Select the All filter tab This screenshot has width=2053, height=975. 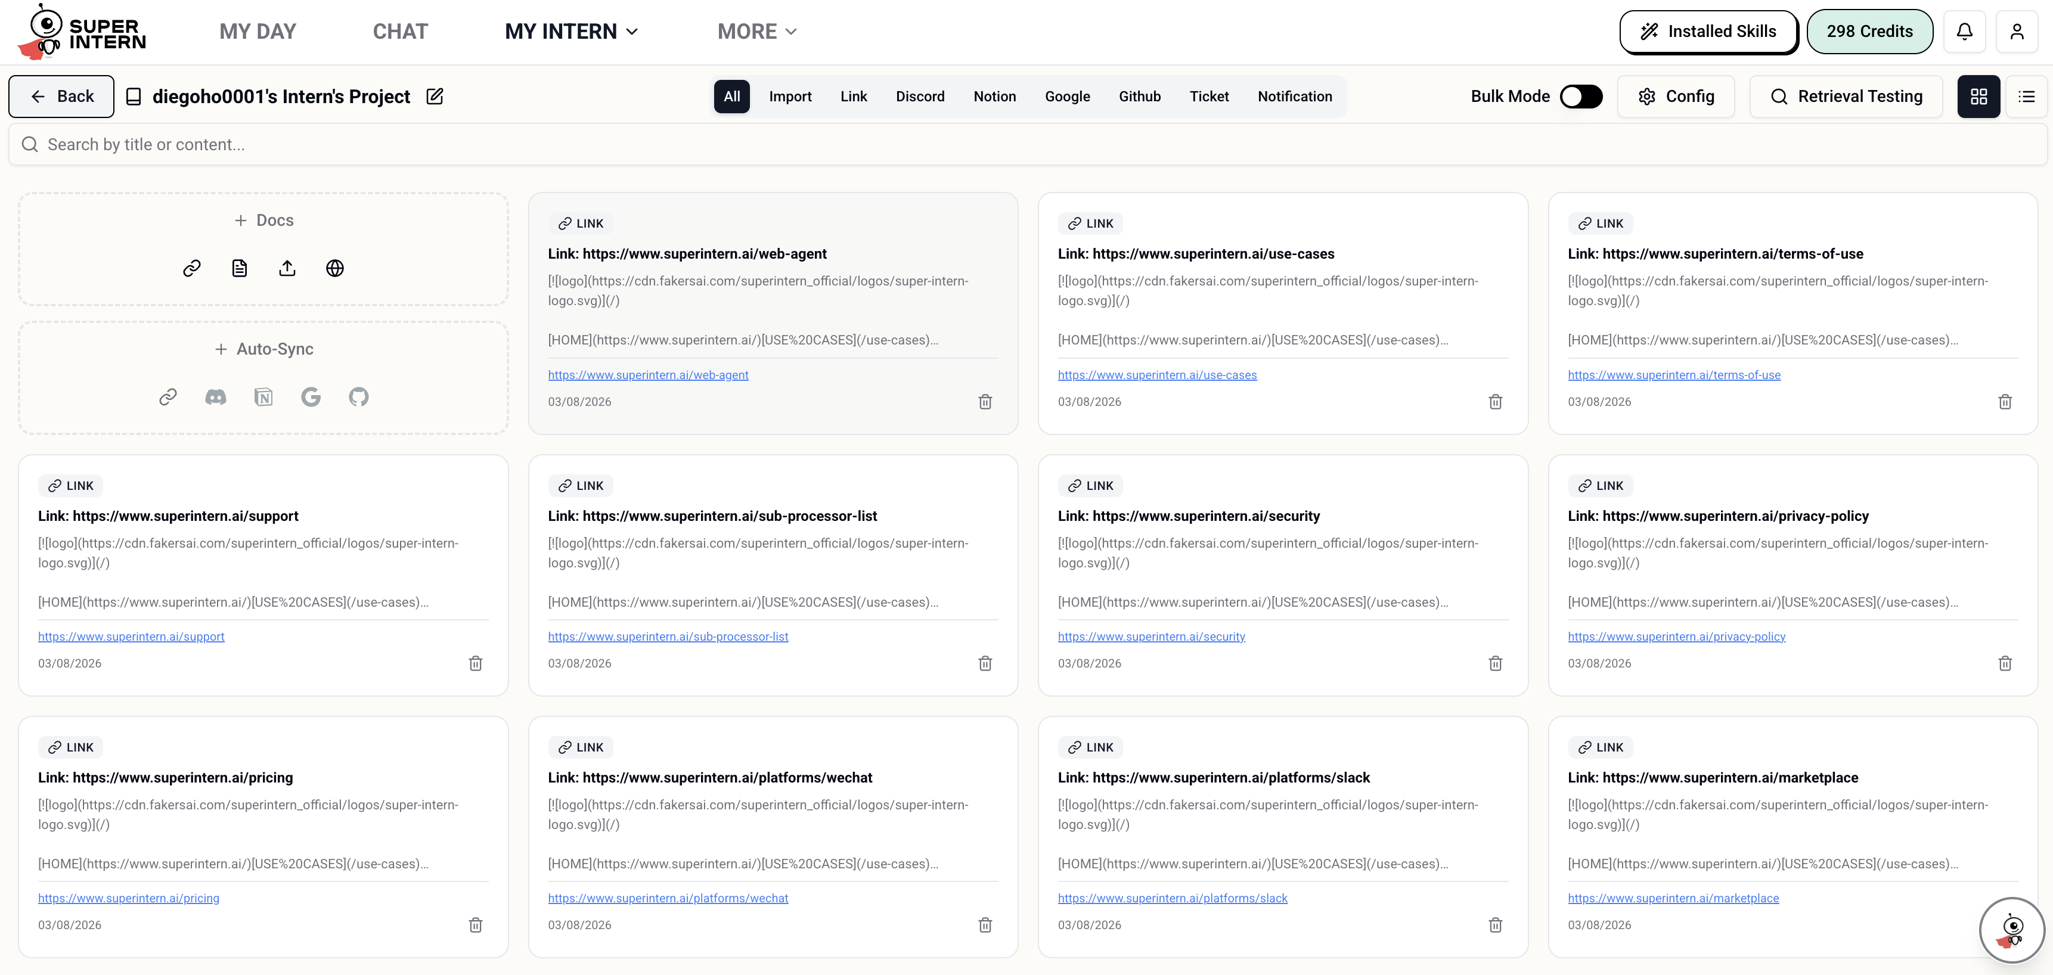(x=731, y=97)
